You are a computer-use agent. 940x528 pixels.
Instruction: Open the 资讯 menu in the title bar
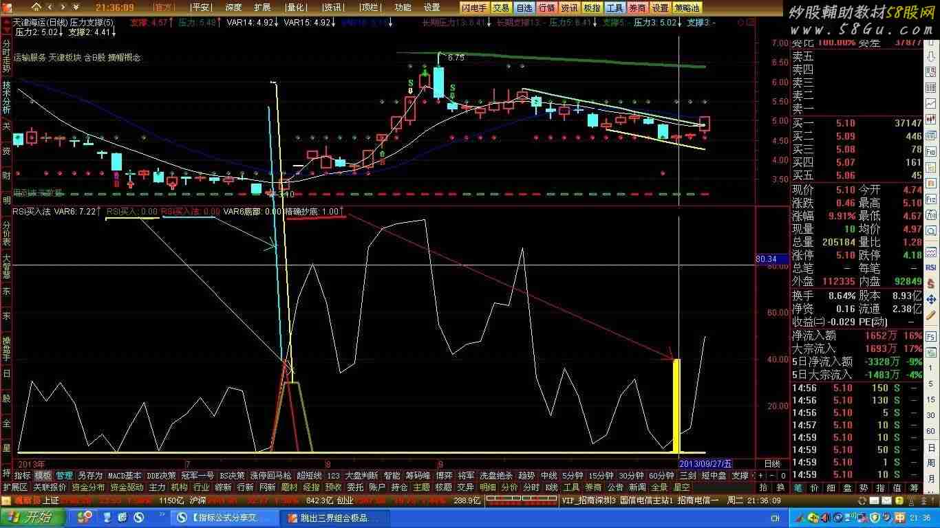pos(333,8)
